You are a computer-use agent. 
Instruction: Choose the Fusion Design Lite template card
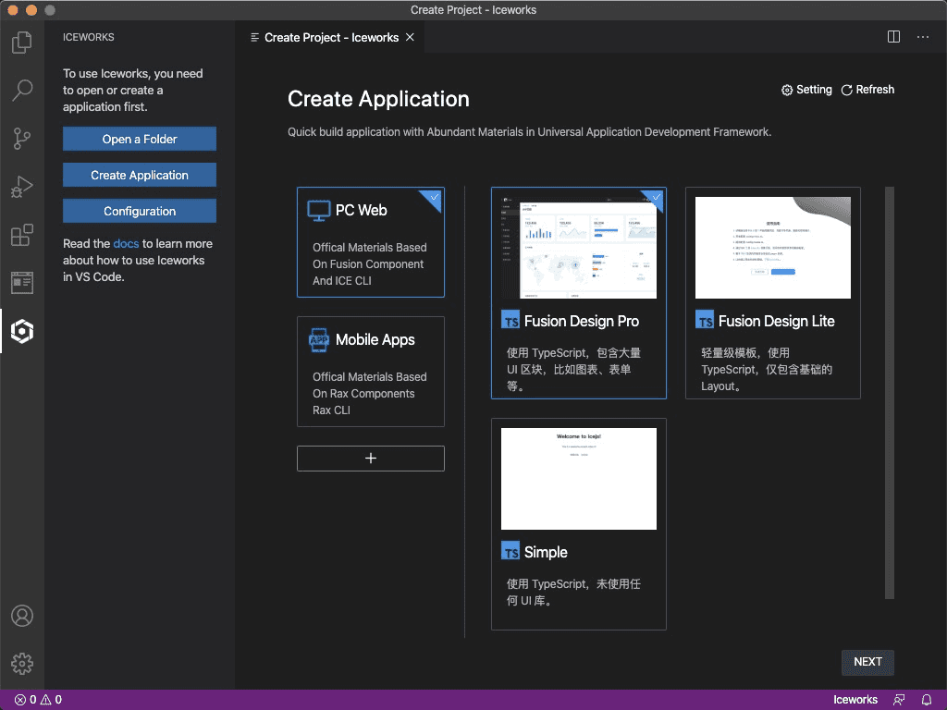(x=772, y=293)
